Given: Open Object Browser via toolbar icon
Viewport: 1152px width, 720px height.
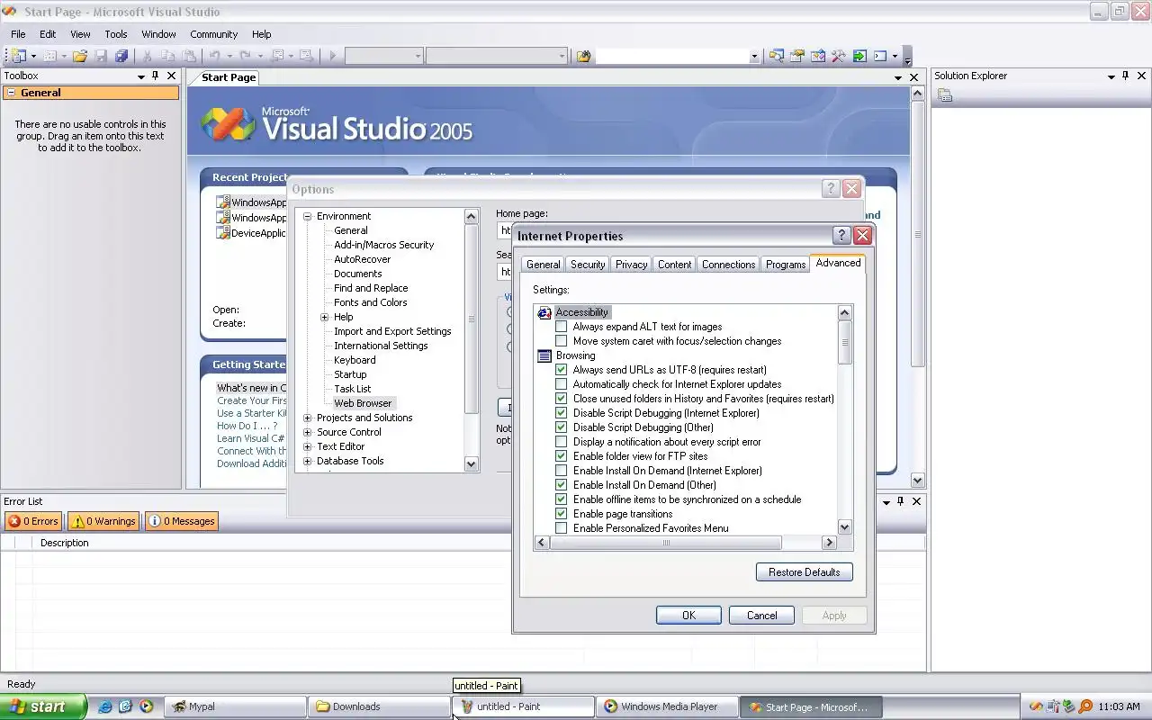Looking at the screenshot, I should tap(818, 56).
